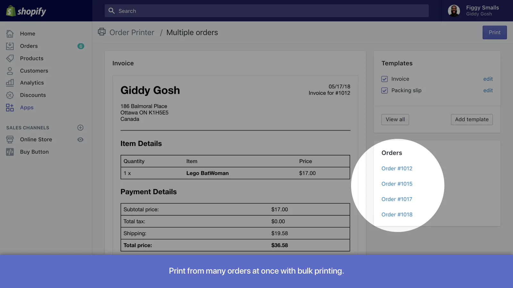Click the Online Store visibility eye toggle
The image size is (513, 288).
coord(80,139)
